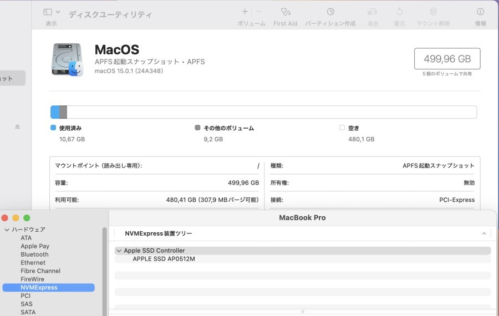Select ATA in the hardware list
499x316 pixels.
pyautogui.click(x=26, y=238)
